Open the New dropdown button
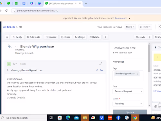The width and height of the screenshot is (161, 121). click(x=146, y=27)
